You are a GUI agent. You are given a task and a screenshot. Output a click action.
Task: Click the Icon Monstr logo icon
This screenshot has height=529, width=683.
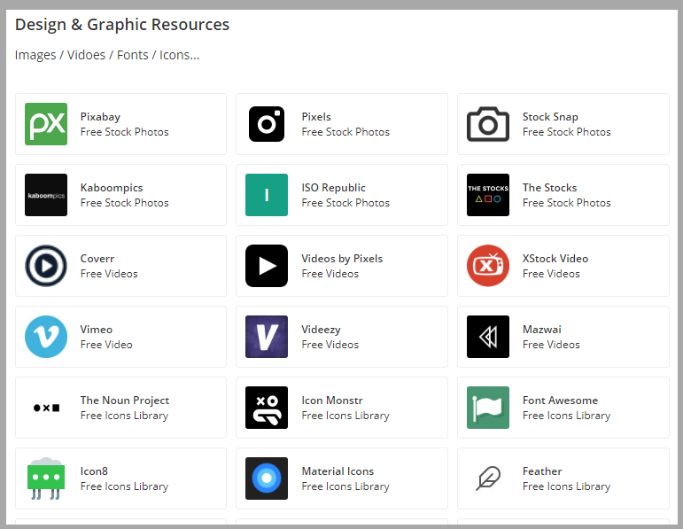[x=267, y=408]
